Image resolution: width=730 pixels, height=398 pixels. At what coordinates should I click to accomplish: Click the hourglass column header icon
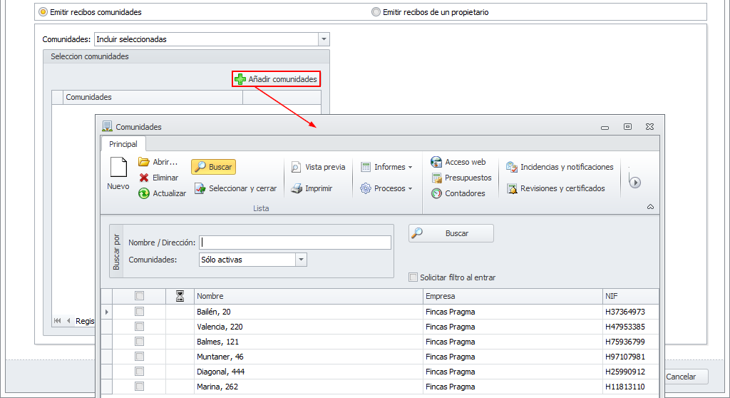(180, 296)
